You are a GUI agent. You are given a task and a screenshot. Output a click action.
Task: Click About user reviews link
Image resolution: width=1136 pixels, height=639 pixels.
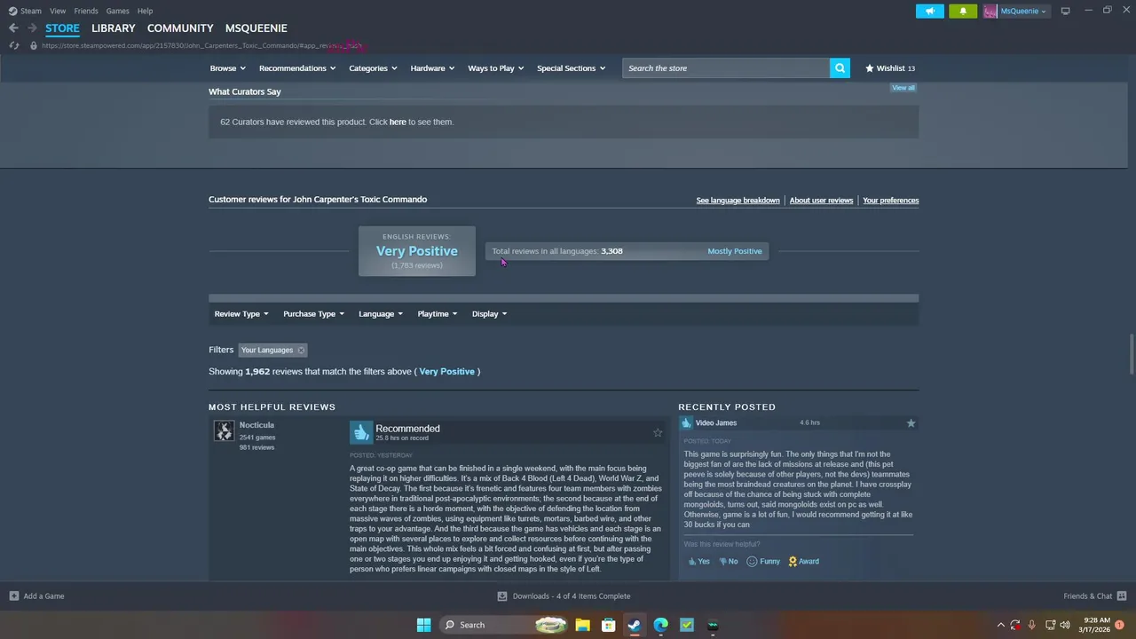(821, 201)
